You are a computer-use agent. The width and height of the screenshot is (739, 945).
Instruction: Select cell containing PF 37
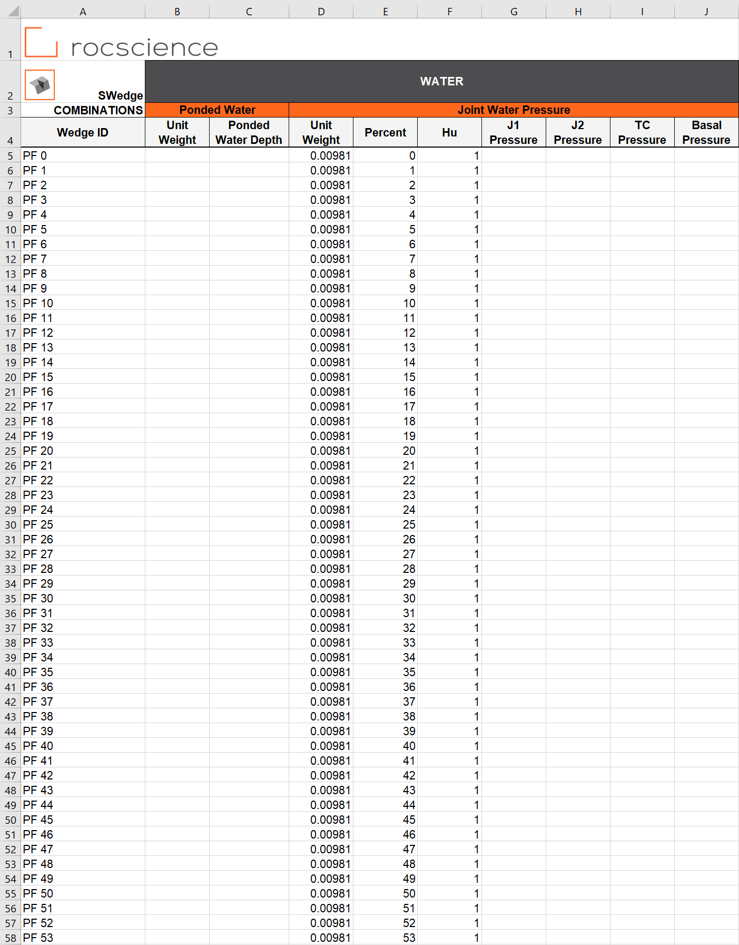point(83,702)
